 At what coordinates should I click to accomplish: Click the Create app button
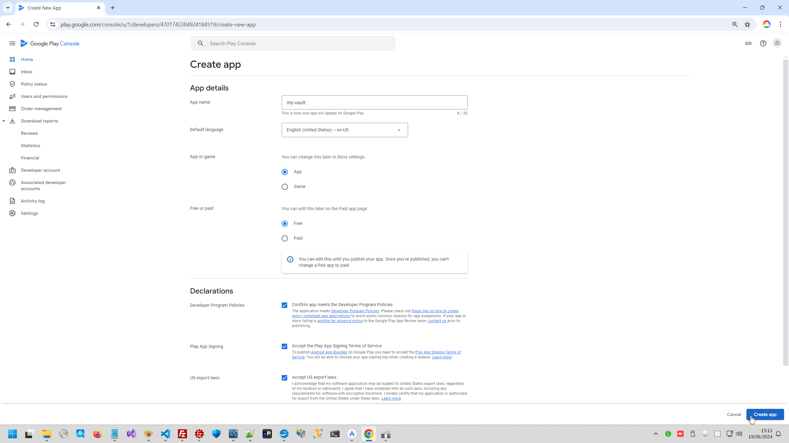[x=765, y=414]
